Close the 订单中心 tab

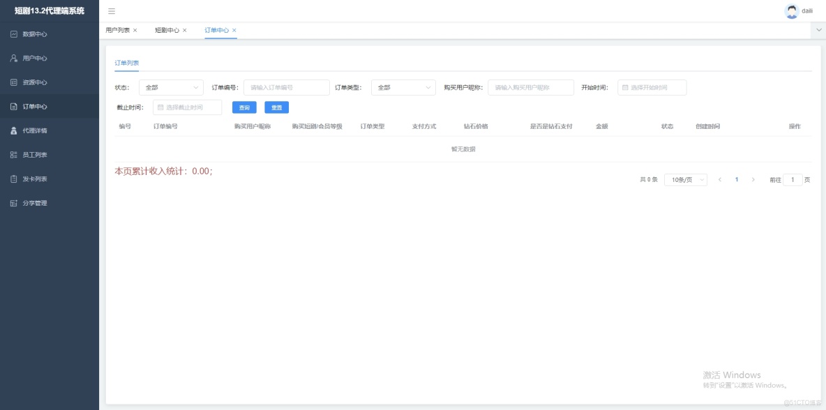[x=235, y=30]
